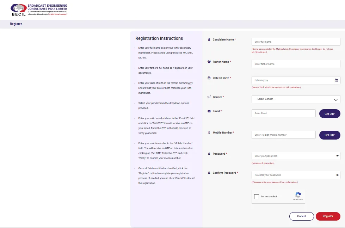The width and height of the screenshot is (345, 228).
Task: Expand the Select Gender dropdown
Action: [296, 99]
